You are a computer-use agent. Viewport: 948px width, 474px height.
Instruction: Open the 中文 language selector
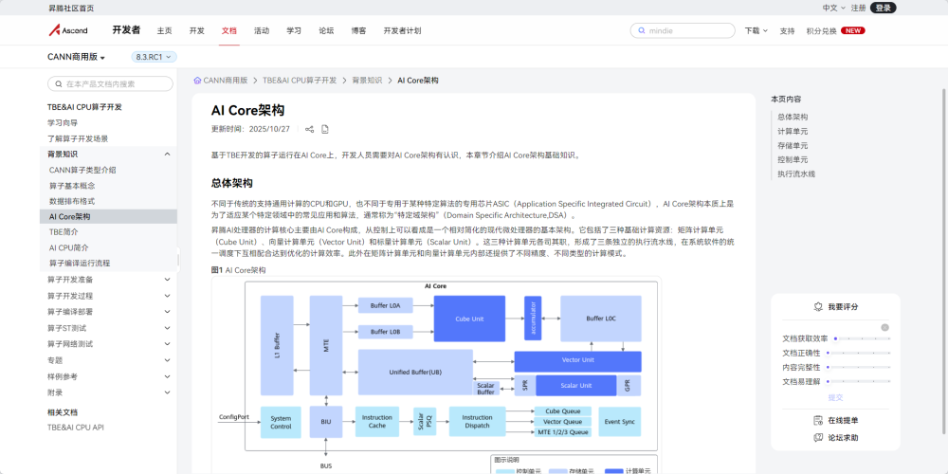[833, 8]
